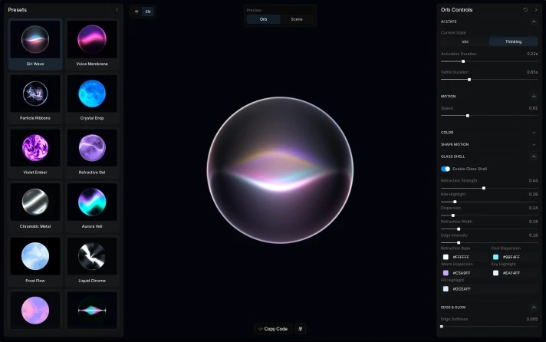Click the Edge Intensity slider handle
The height and width of the screenshot is (342, 546).
tap(459, 242)
